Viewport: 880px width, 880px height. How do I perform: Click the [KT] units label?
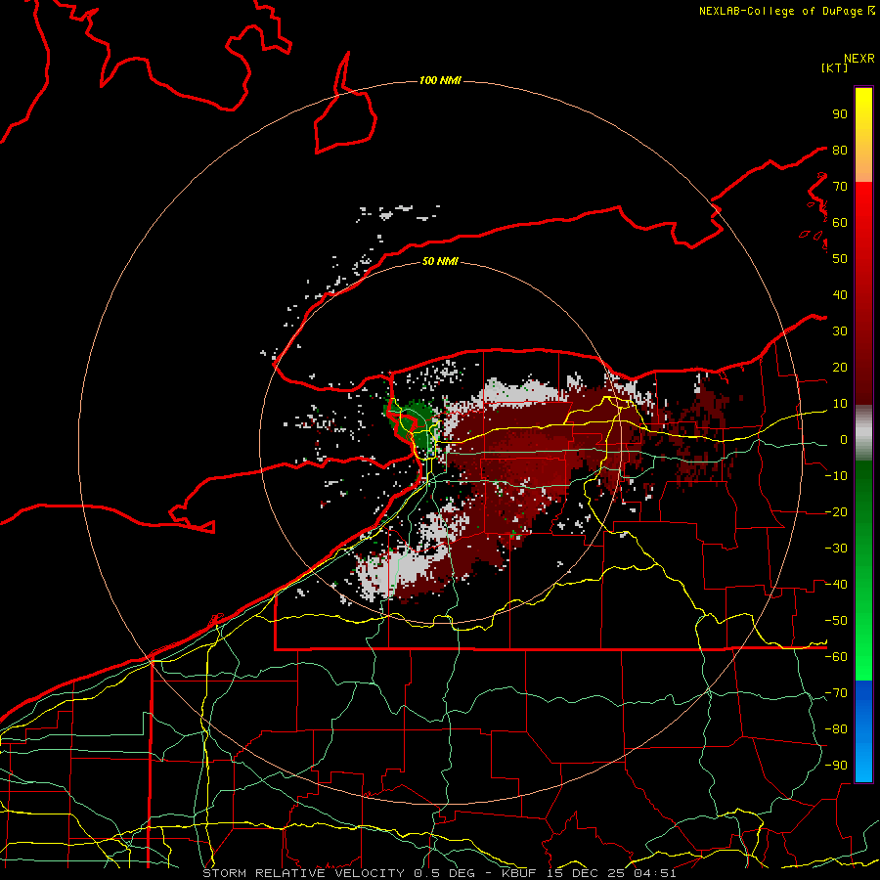coord(835,67)
